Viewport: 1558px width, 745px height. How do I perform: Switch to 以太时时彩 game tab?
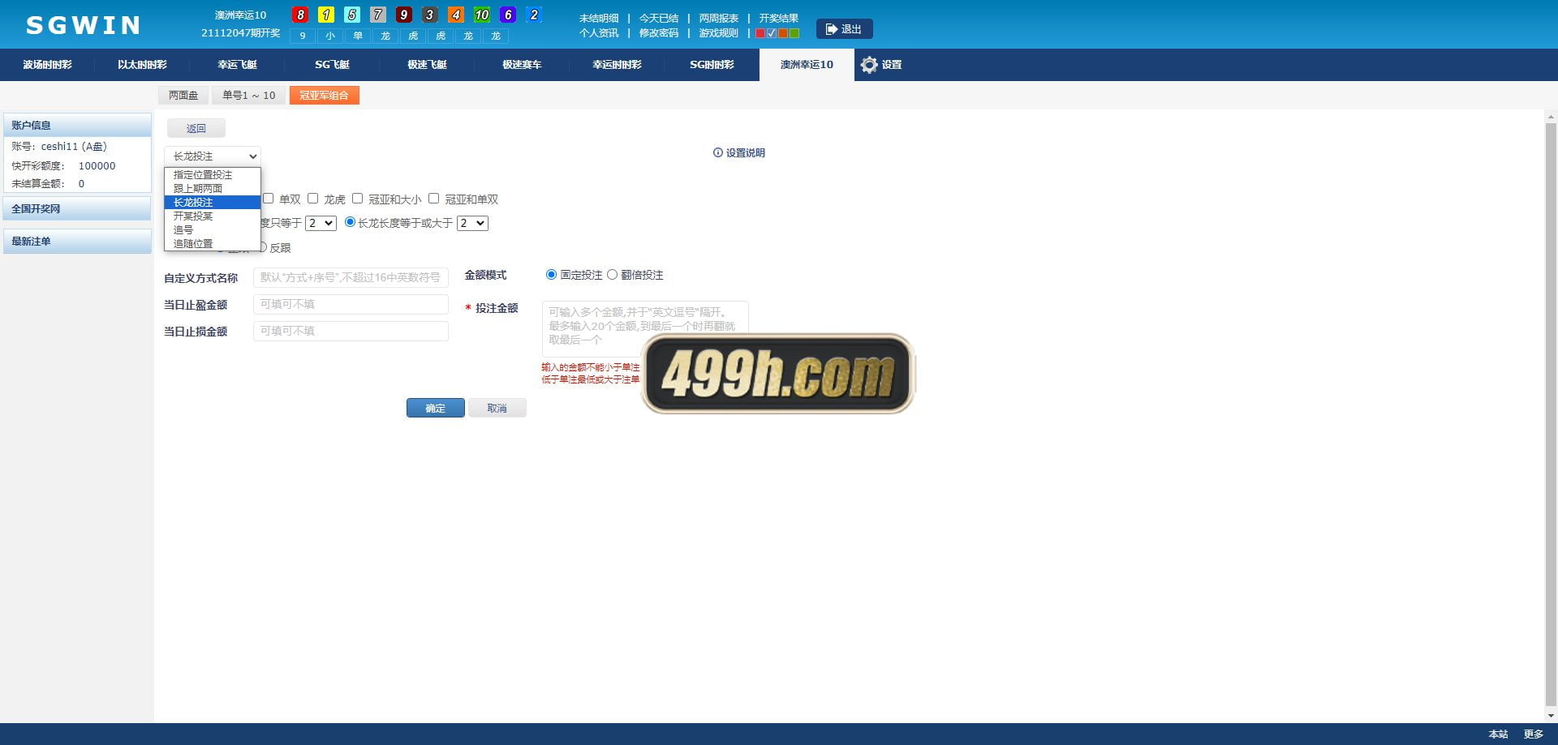click(x=142, y=65)
